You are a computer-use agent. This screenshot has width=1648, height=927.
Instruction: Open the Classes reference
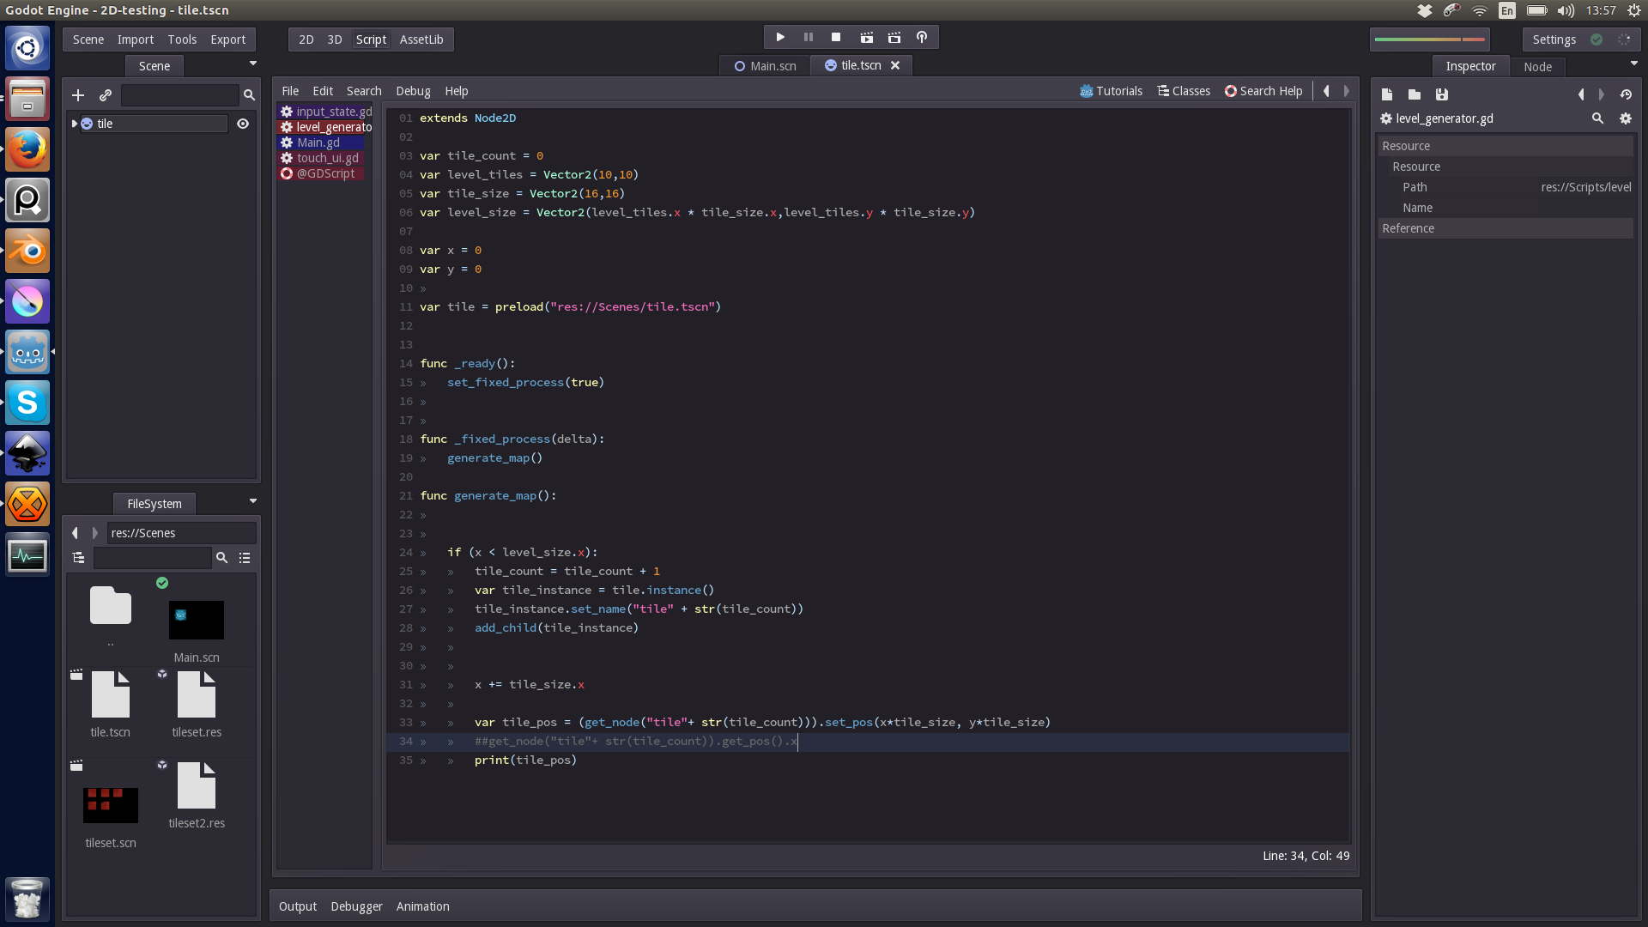pos(1184,91)
